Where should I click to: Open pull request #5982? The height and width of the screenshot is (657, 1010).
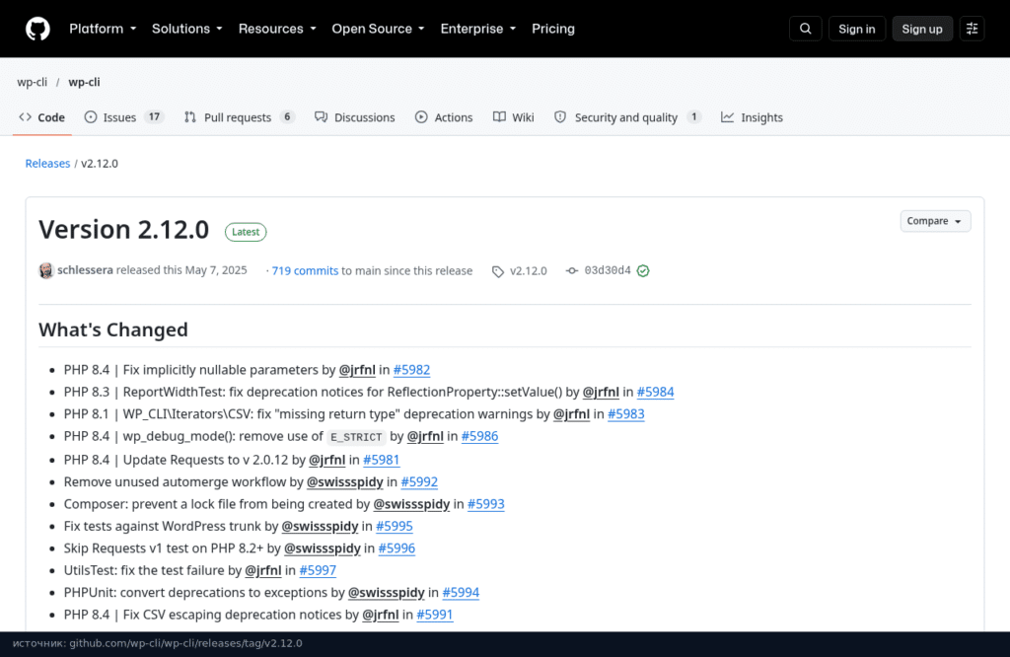(x=411, y=370)
